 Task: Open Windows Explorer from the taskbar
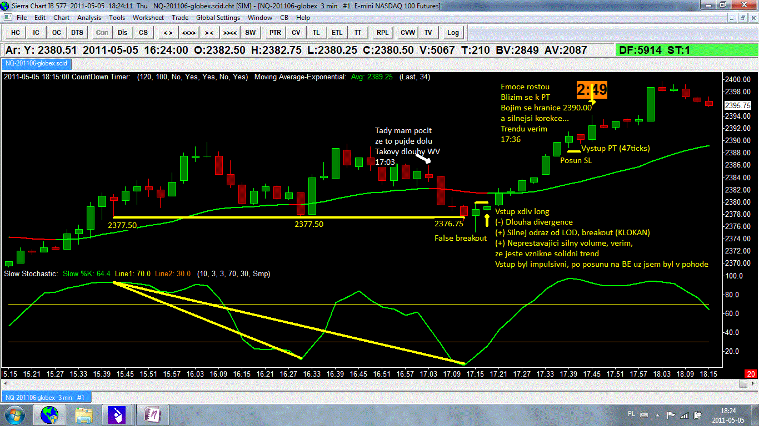pos(84,414)
